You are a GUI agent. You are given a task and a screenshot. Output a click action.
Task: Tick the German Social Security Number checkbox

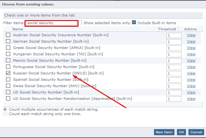(8, 41)
